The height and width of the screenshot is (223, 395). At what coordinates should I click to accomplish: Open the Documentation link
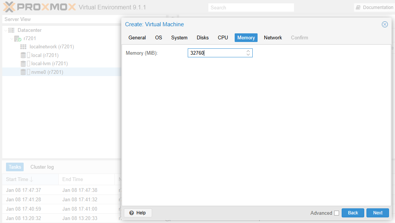pos(374,7)
